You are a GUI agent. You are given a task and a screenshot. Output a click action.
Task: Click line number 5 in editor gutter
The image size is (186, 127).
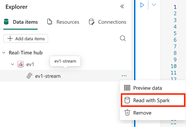click(175, 33)
